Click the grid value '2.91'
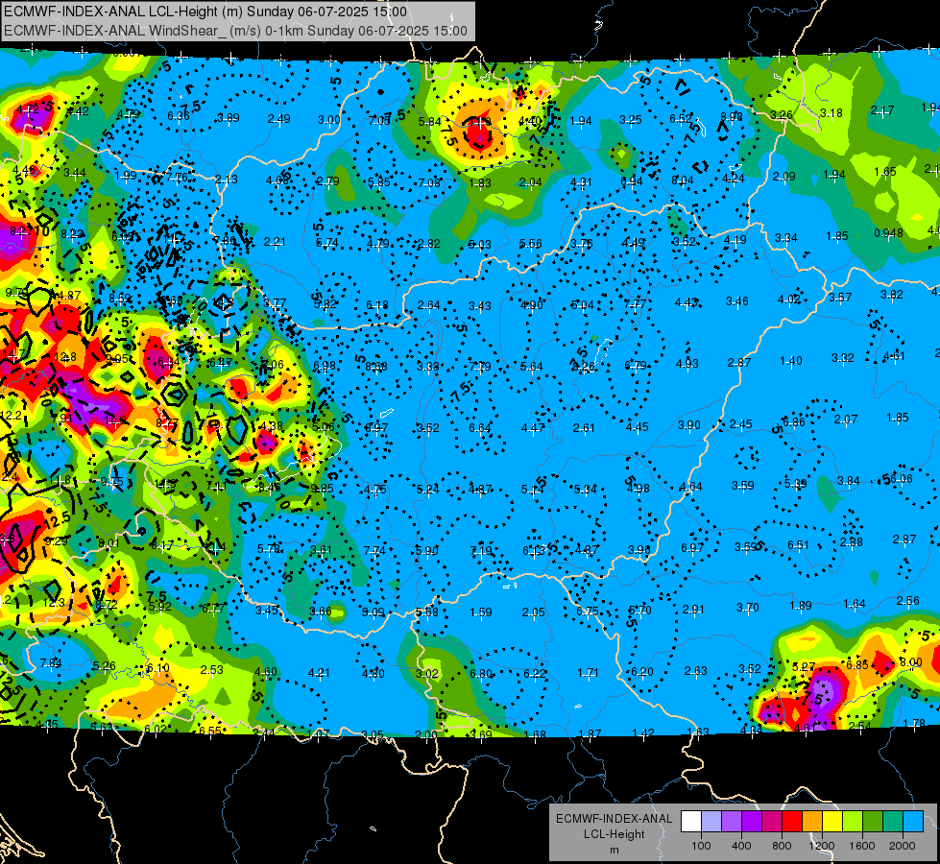The height and width of the screenshot is (864, 940). click(x=693, y=609)
